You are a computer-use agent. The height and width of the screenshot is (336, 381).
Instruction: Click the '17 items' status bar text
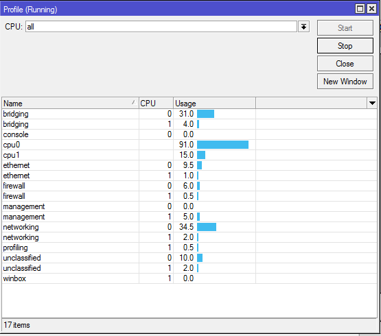16,325
